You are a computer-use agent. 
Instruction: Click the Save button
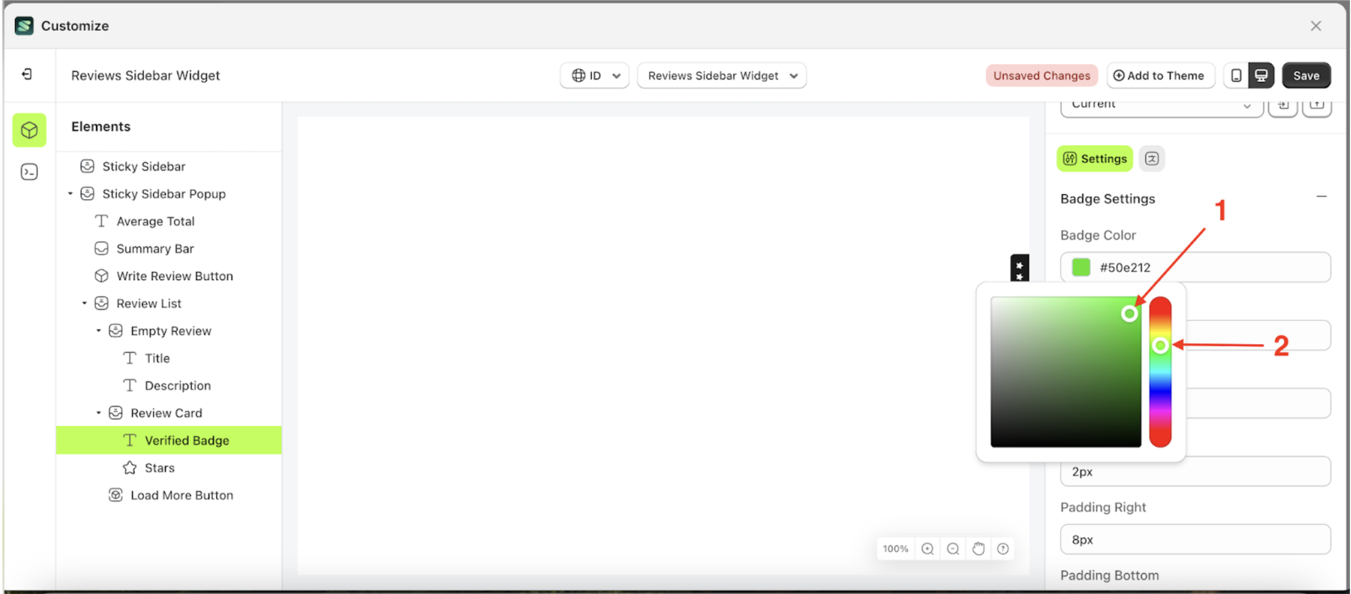1306,75
